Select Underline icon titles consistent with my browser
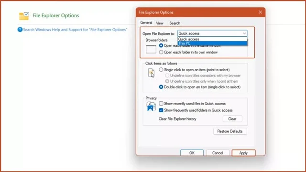The image size is (306, 172). [x=167, y=75]
